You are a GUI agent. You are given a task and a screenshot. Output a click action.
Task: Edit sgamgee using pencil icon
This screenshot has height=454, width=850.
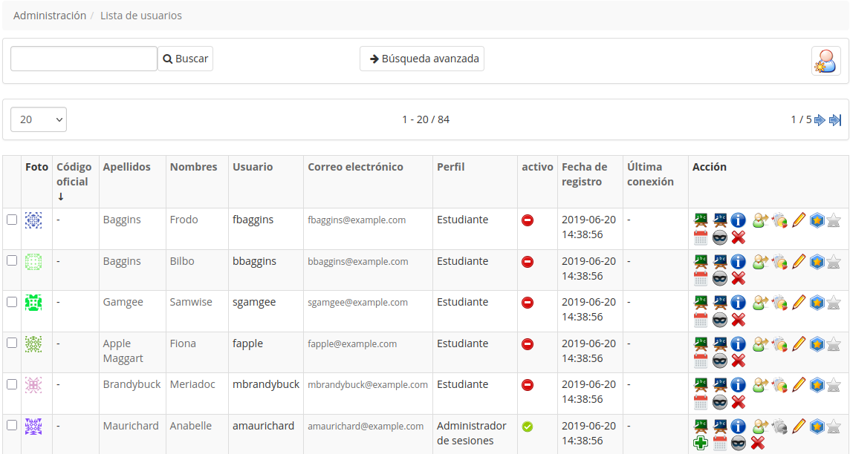(x=799, y=303)
